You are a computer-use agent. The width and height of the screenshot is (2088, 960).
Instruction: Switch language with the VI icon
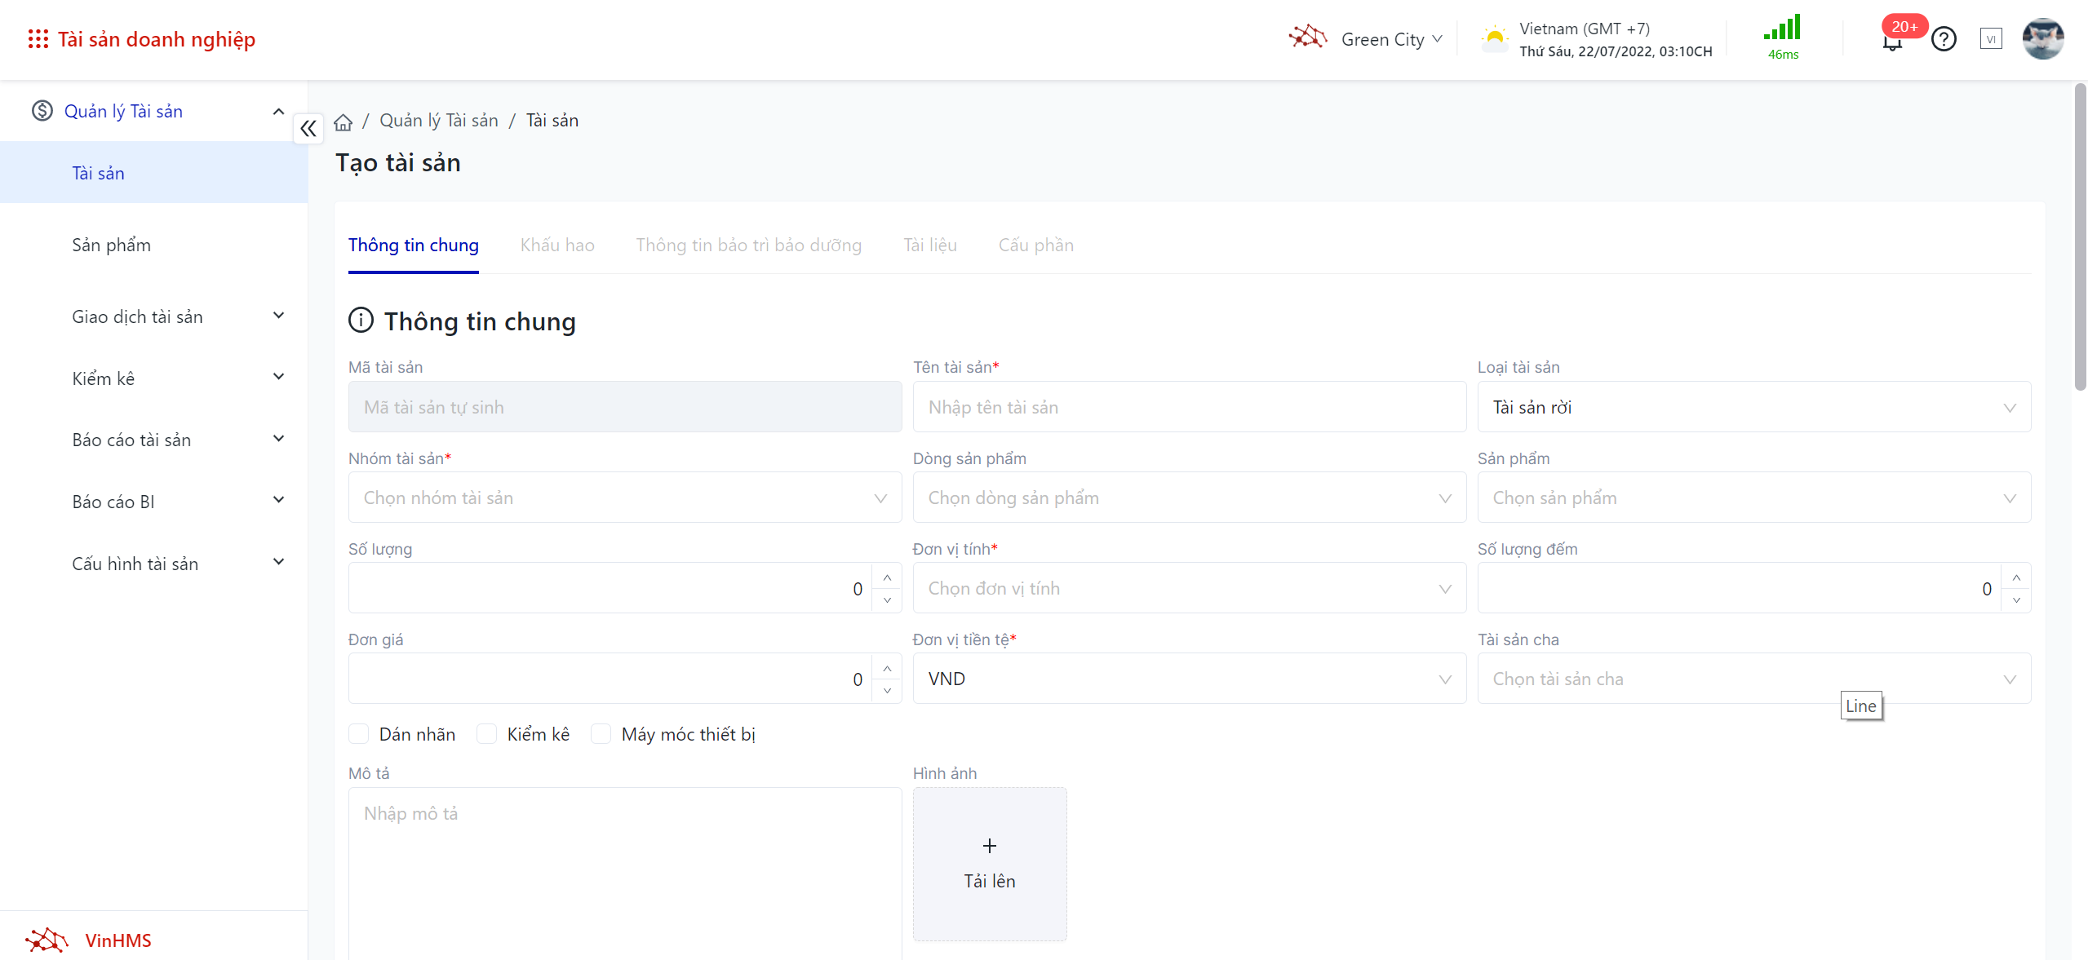1990,39
